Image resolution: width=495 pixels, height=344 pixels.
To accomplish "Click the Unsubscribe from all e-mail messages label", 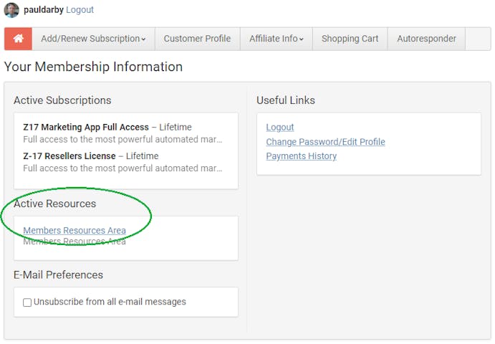I will (110, 302).
